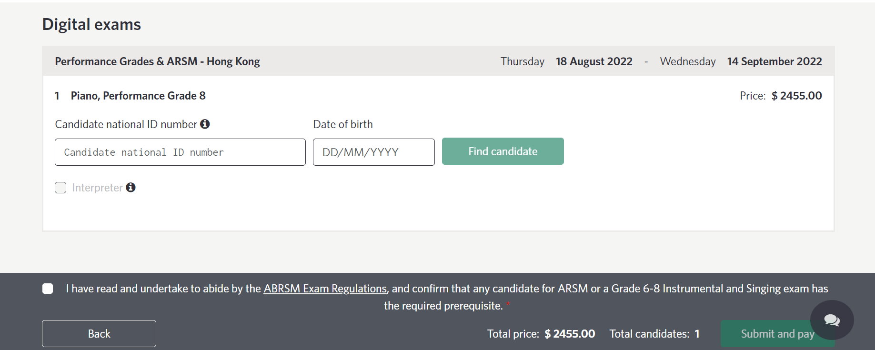Click the Interpreter info icon
Screen dimensions: 875x350
click(131, 188)
